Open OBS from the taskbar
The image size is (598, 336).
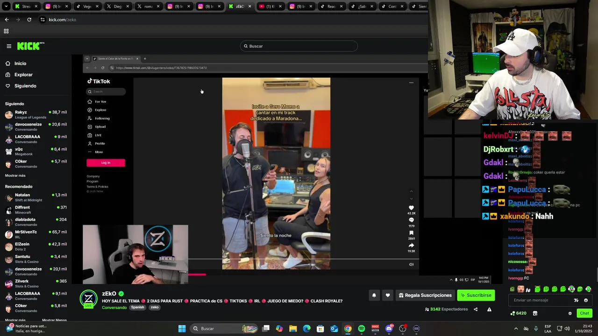[403, 329]
